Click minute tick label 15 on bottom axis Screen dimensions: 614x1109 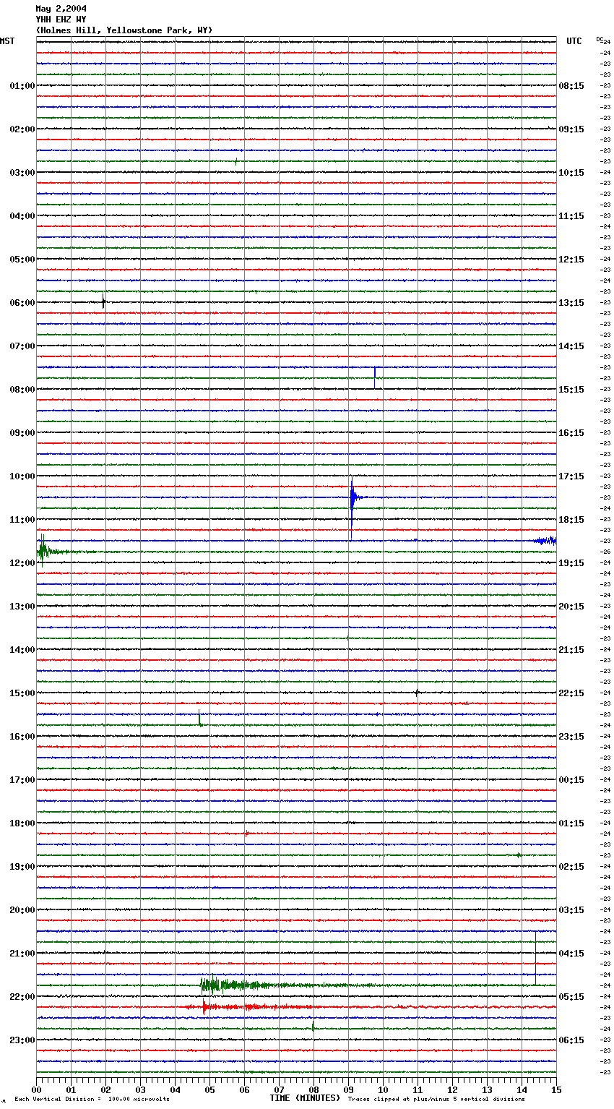pos(556,1089)
